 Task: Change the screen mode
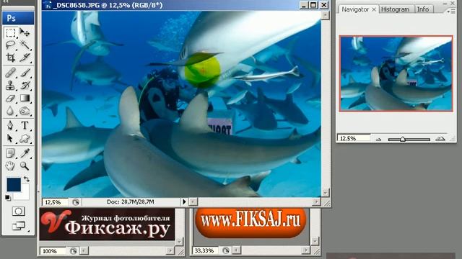tap(18, 226)
